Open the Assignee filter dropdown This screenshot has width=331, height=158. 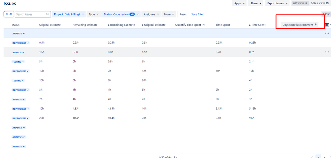(151, 14)
